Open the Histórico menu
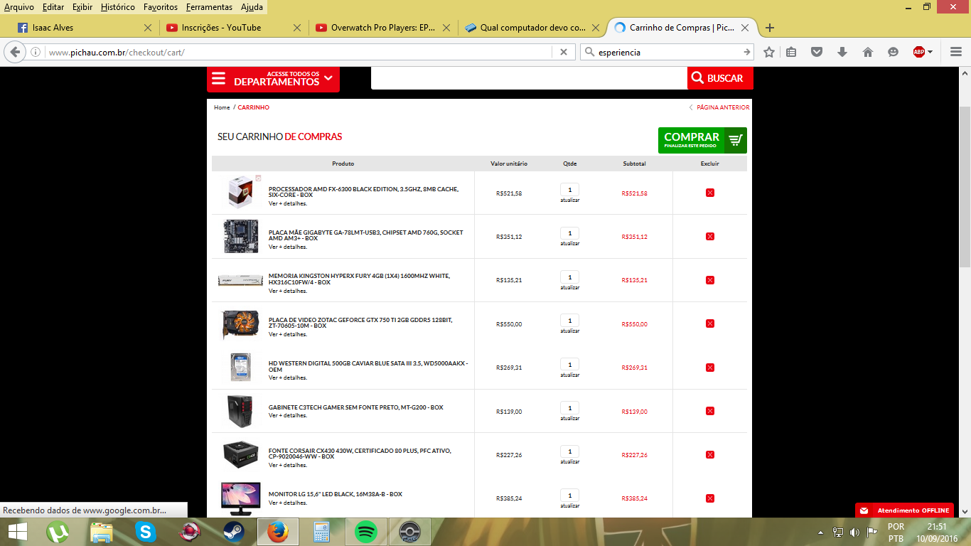 (118, 7)
